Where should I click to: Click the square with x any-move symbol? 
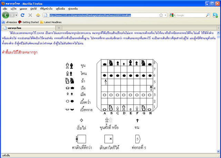[x=108, y=139]
